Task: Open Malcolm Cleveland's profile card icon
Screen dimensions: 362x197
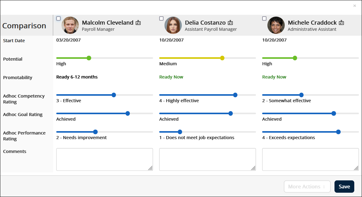Action: (138, 22)
